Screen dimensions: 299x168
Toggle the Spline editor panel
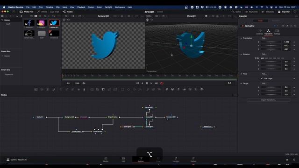click(236, 12)
